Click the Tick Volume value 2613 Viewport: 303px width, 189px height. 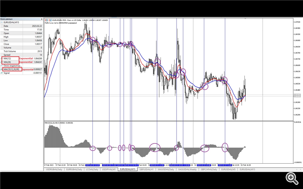(x=40, y=51)
